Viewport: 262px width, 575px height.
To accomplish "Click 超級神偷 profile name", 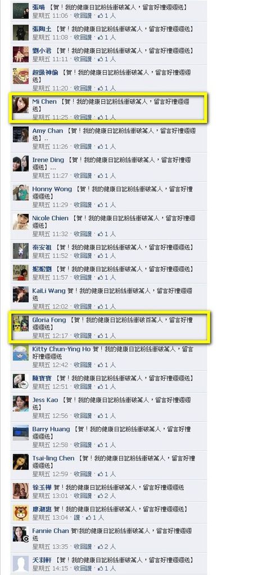I will click(45, 72).
